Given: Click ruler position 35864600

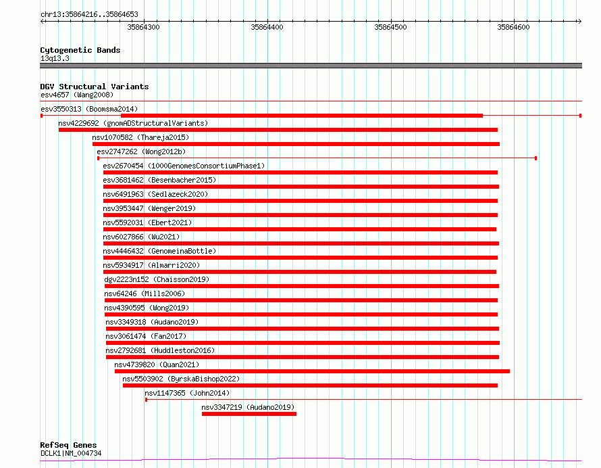Looking at the screenshot, I should tap(513, 27).
